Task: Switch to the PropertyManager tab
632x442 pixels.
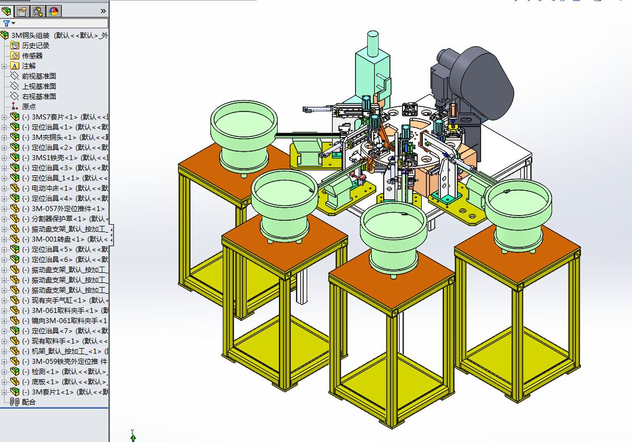Action: tap(22, 11)
